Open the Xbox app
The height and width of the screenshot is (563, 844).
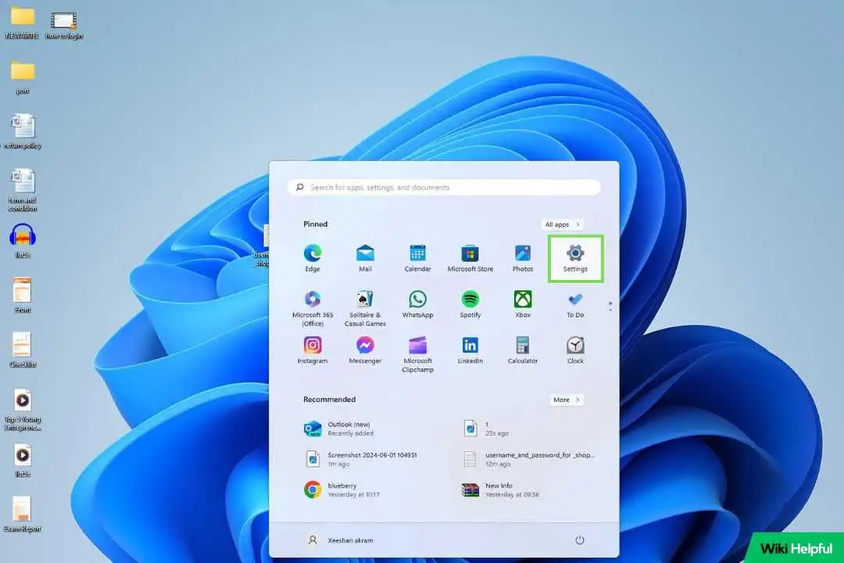(x=523, y=304)
